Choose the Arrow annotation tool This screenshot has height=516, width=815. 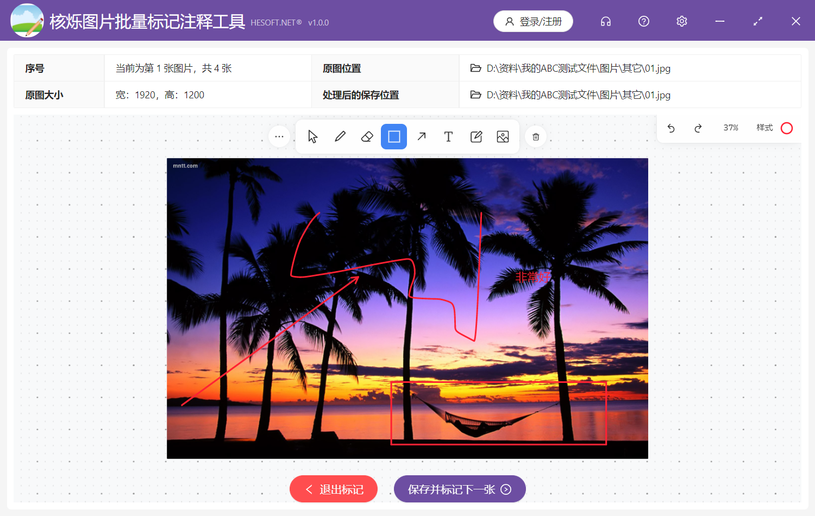coord(421,136)
